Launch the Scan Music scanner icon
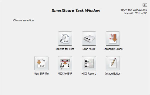 click(89, 39)
